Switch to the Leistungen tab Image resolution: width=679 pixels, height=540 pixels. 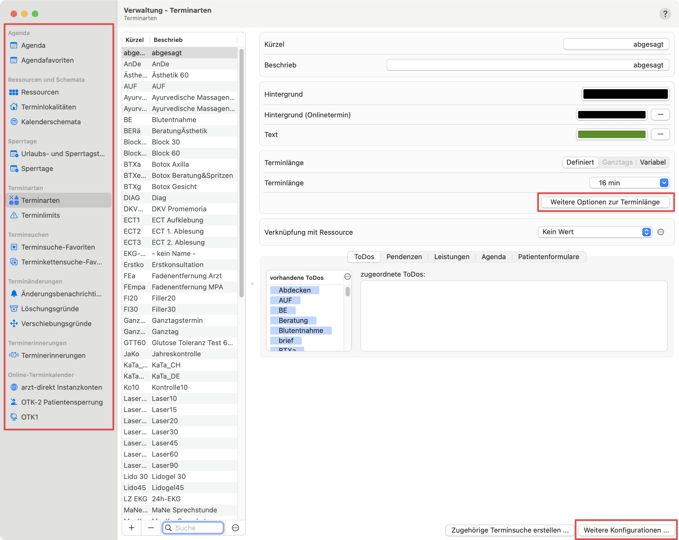[451, 257]
